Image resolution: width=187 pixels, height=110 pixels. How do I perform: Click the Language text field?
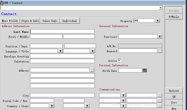(44, 51)
